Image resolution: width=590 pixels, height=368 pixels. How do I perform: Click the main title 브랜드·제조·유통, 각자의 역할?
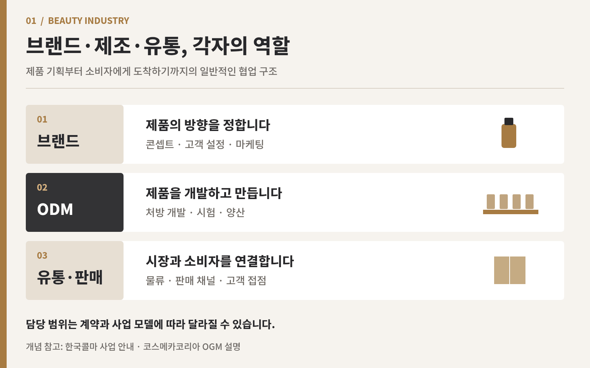click(158, 46)
